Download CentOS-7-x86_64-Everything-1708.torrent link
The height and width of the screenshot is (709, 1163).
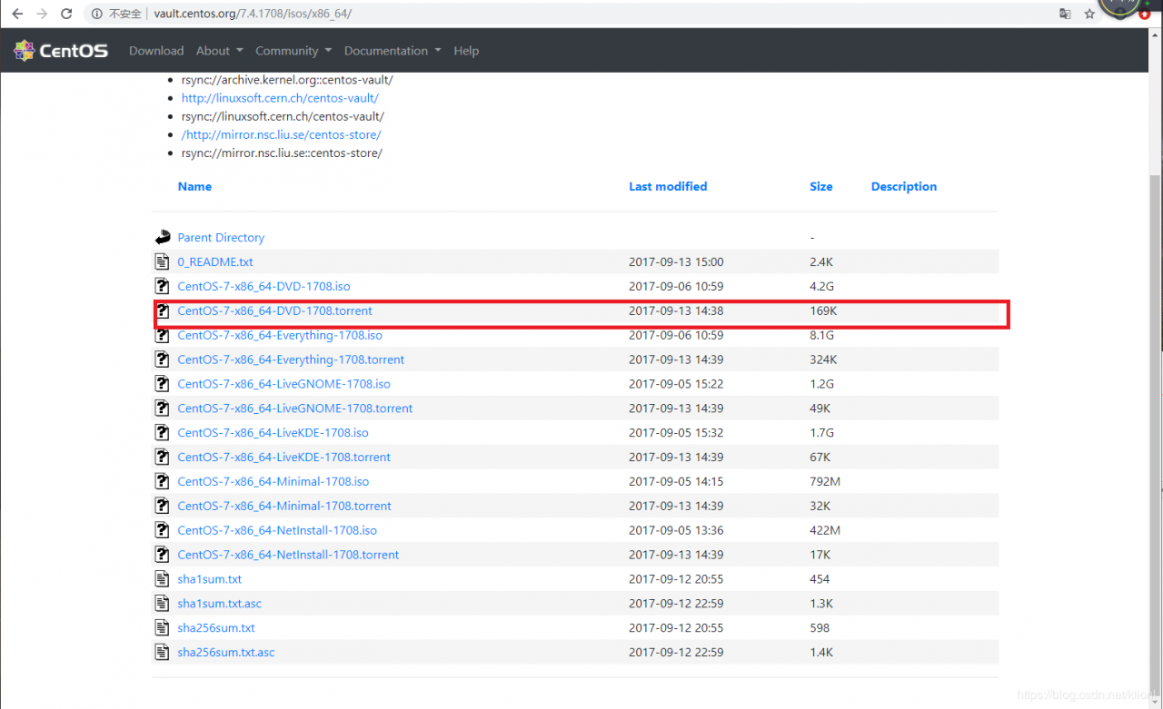click(291, 359)
